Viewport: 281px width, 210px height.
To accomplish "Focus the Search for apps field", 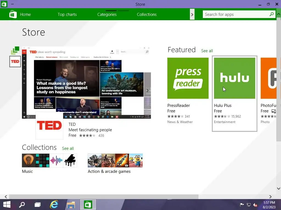I will (x=239, y=14).
